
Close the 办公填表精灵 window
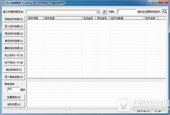(x=164, y=2)
